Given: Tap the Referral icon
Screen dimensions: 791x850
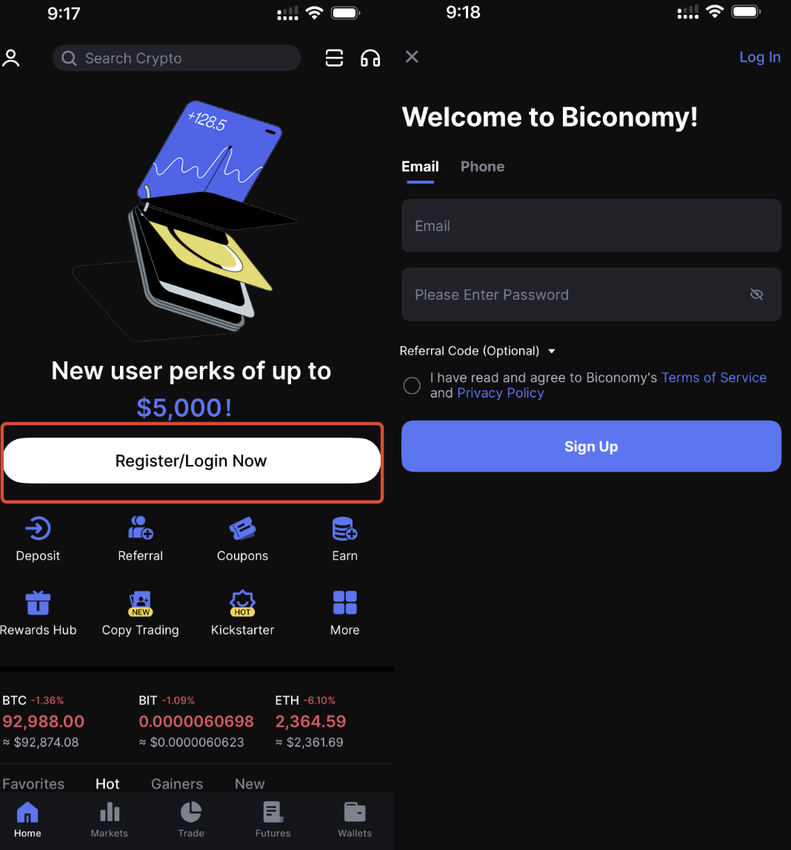Looking at the screenshot, I should [x=140, y=529].
